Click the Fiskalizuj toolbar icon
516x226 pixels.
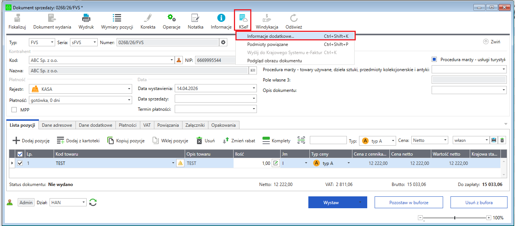point(17,18)
